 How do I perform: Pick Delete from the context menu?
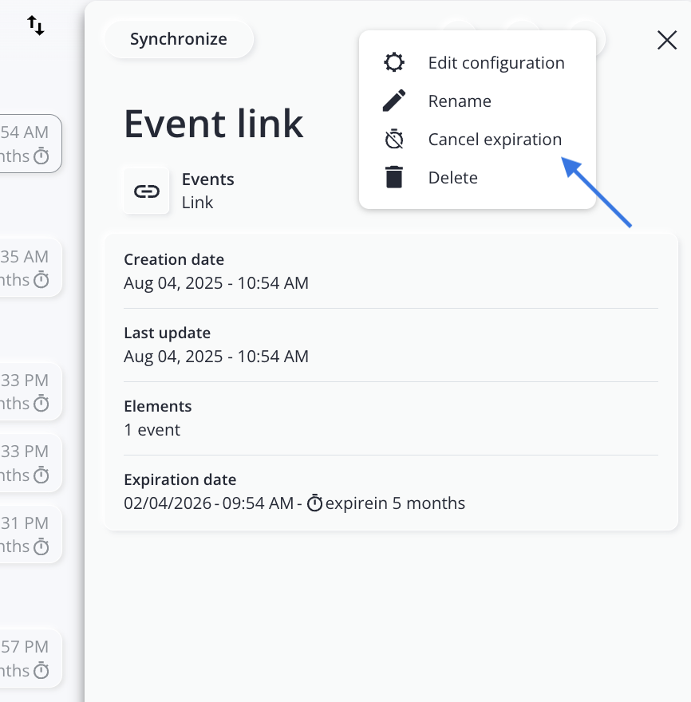452,178
